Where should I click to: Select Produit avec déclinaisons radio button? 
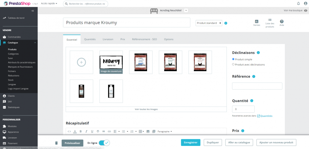[233, 64]
